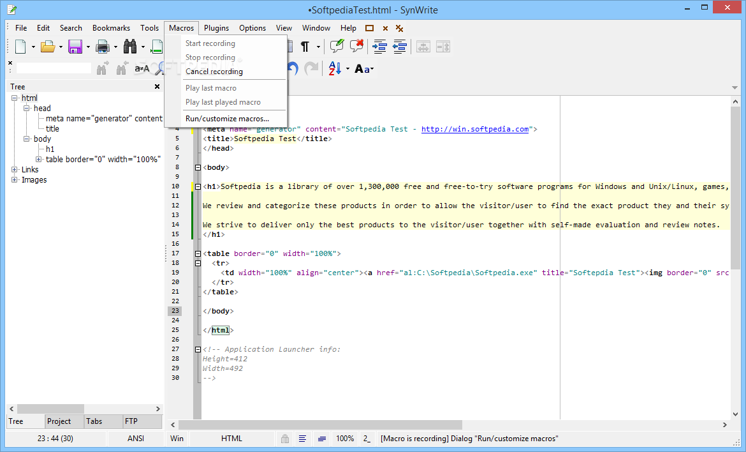Click the Sort A-Z icon
The image size is (746, 452).
(x=335, y=69)
